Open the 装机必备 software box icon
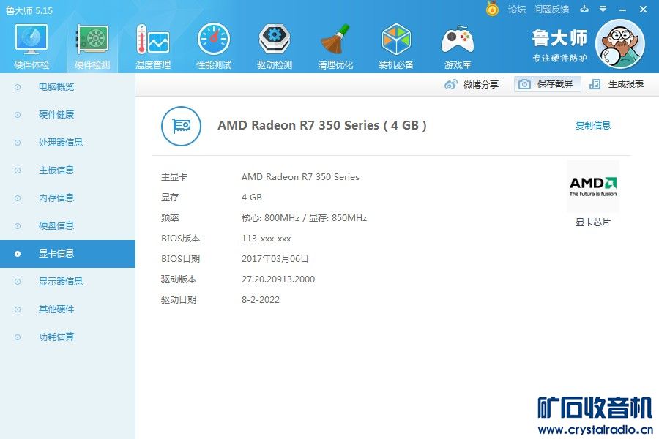This screenshot has height=439, width=659. tap(396, 39)
